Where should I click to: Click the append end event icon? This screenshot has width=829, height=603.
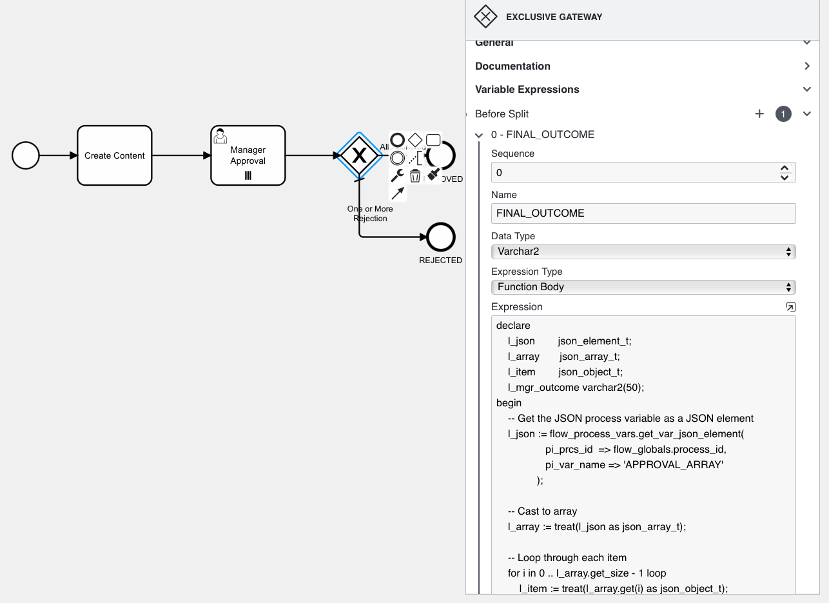coord(398,140)
